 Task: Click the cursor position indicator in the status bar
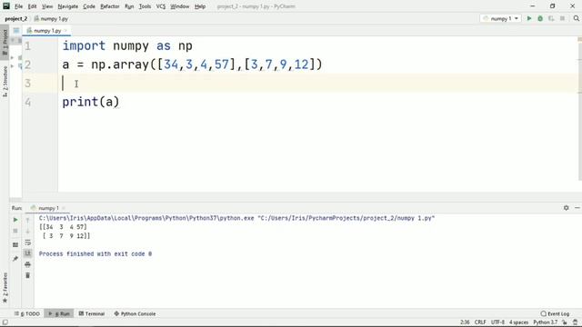point(465,322)
